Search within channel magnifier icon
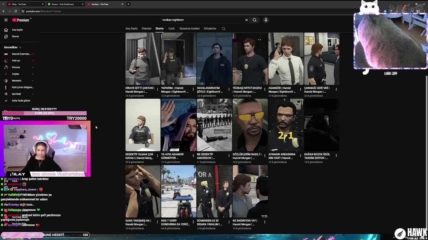The image size is (428, 240). click(x=224, y=29)
